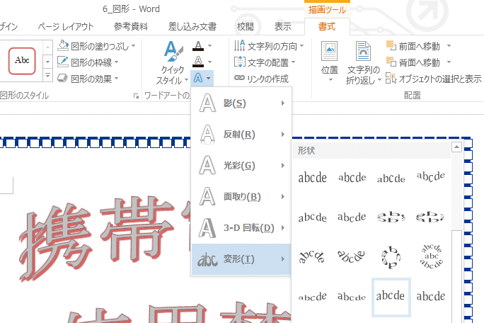
Task: Switch to the 参考資料 references tab
Action: coord(131,27)
